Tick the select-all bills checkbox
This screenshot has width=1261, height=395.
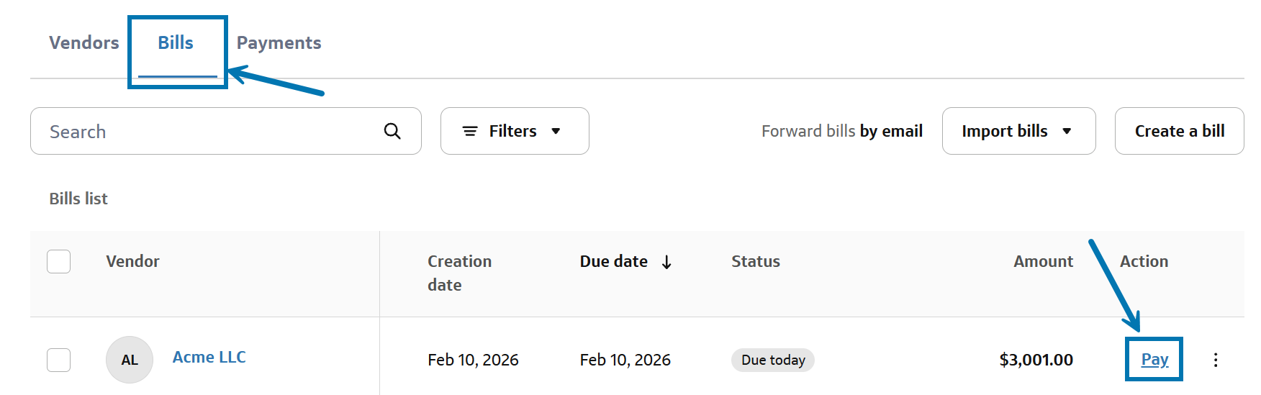tap(59, 261)
